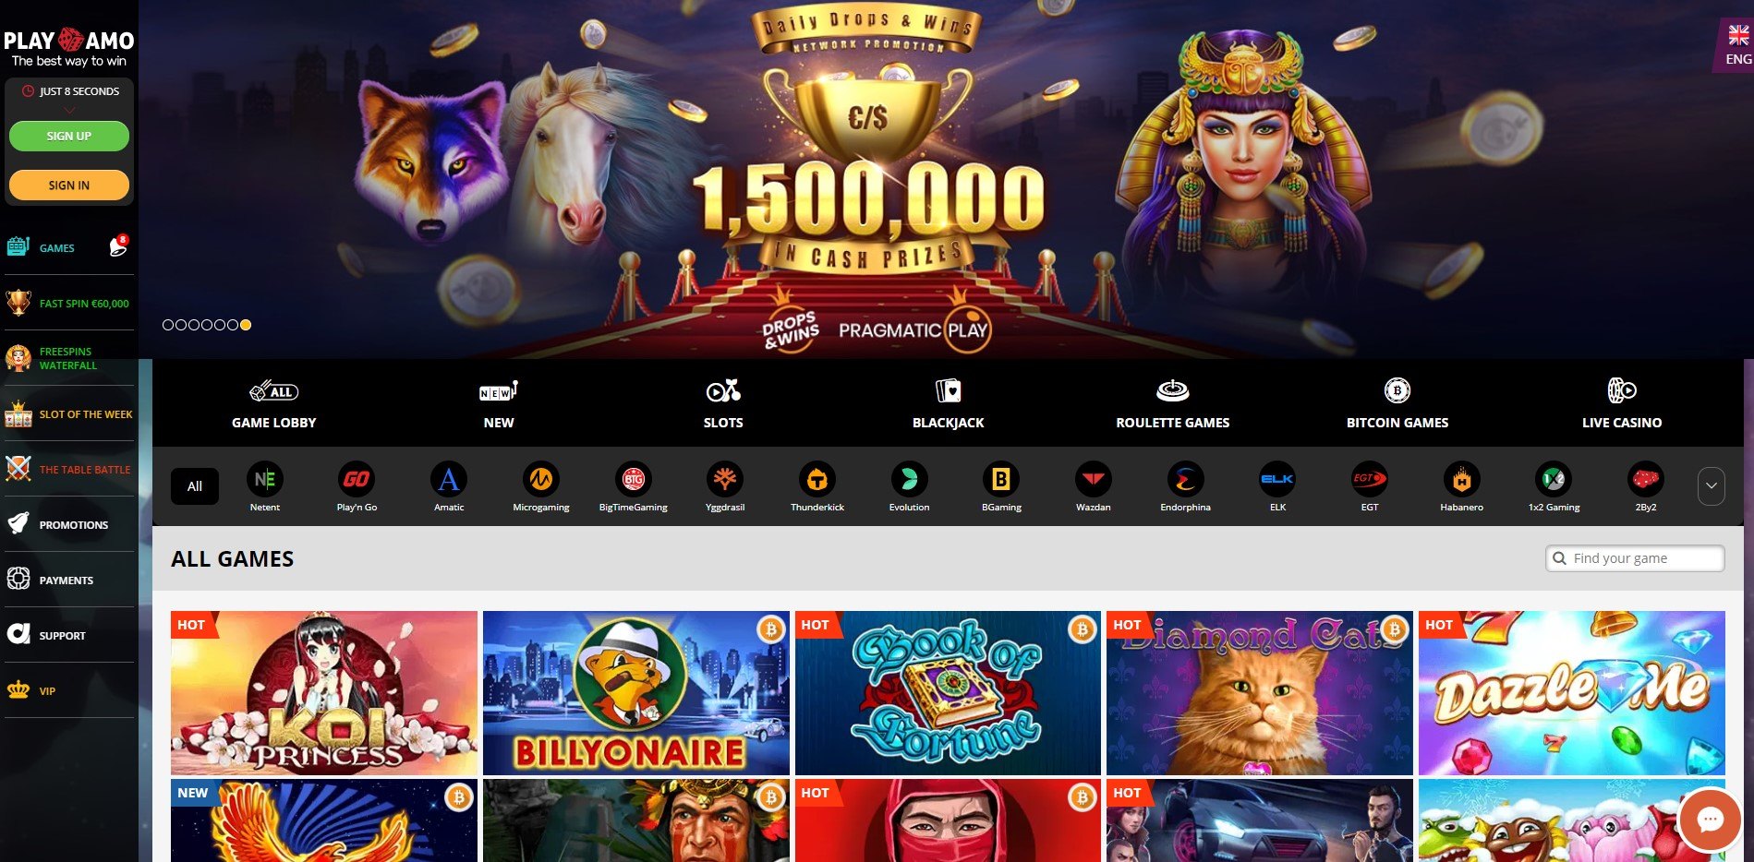Click the orange Sign In button

tap(69, 185)
